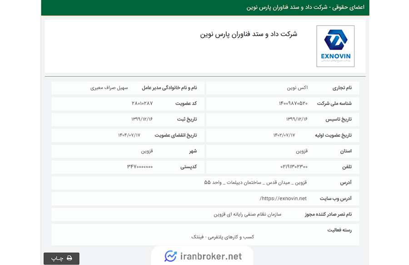
Task: Select the trade name value اکس نوین
Action: tap(297, 88)
